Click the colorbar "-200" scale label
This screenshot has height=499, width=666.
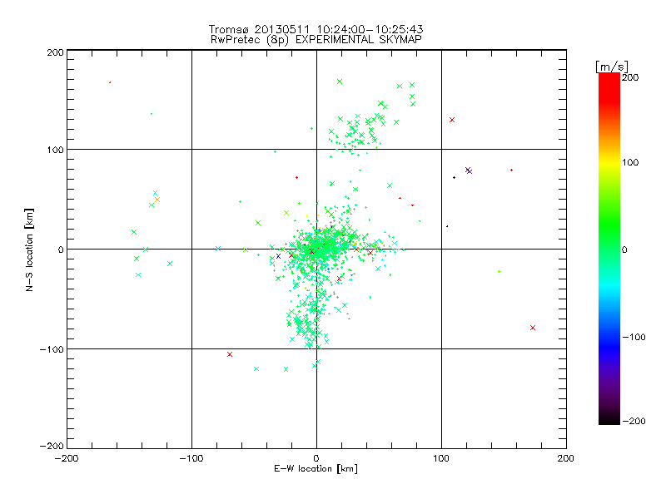(x=634, y=421)
